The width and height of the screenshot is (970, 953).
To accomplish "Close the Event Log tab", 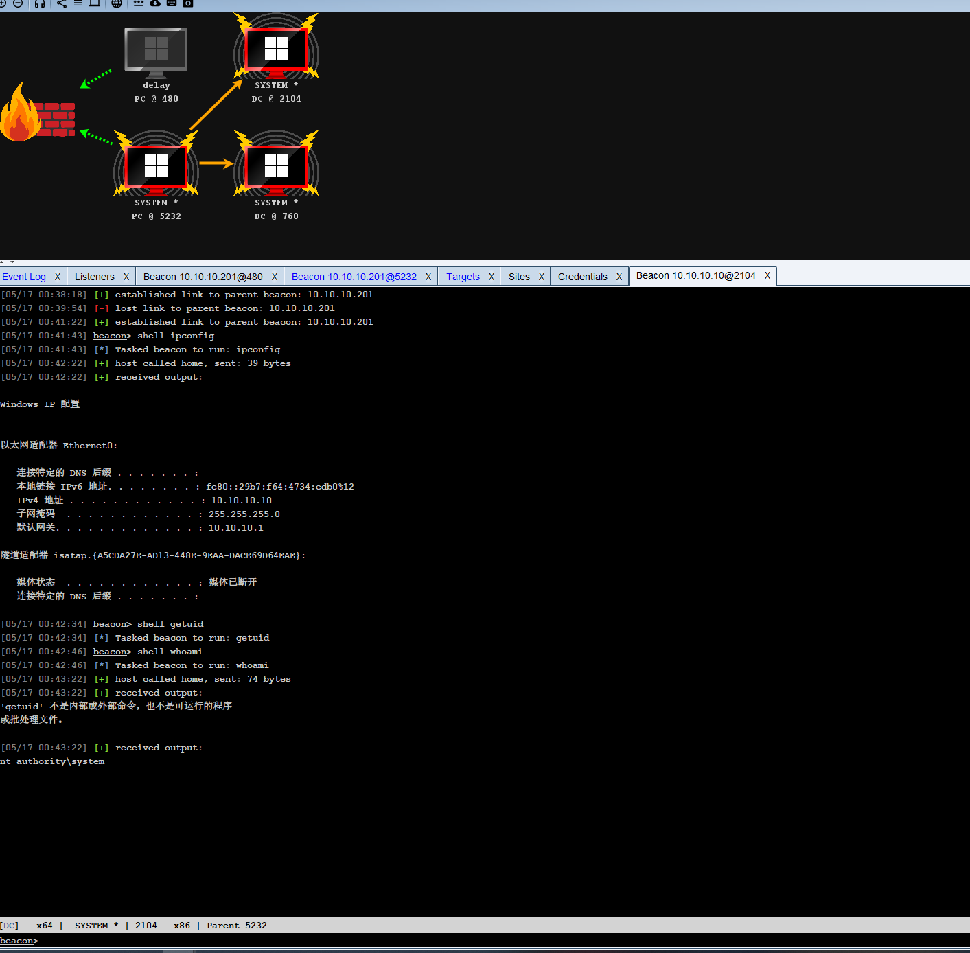I will tap(58, 277).
